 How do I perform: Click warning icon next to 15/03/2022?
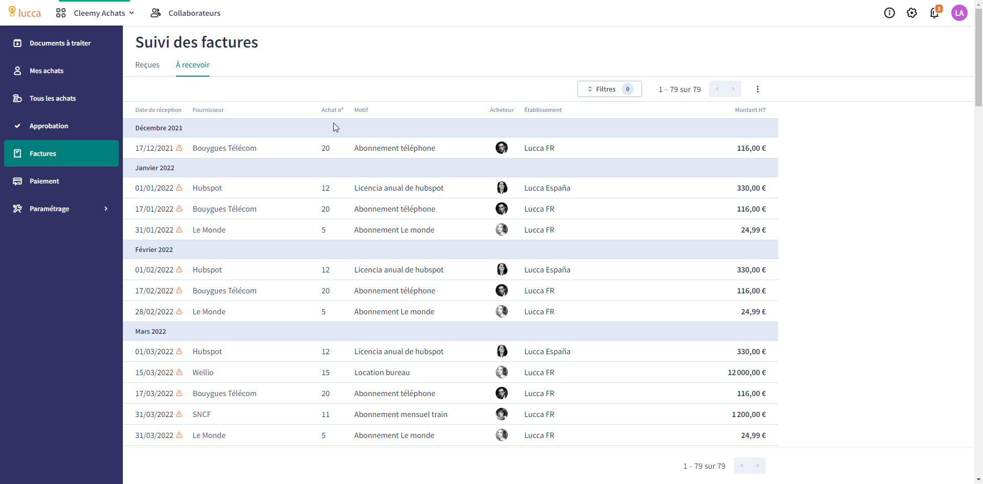pyautogui.click(x=179, y=372)
